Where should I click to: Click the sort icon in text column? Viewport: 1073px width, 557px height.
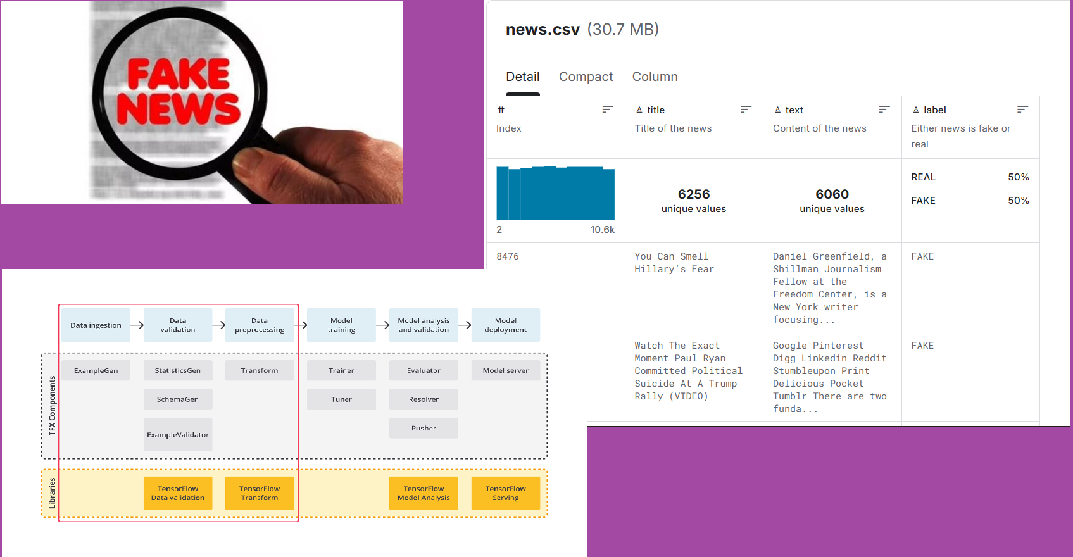coord(884,110)
